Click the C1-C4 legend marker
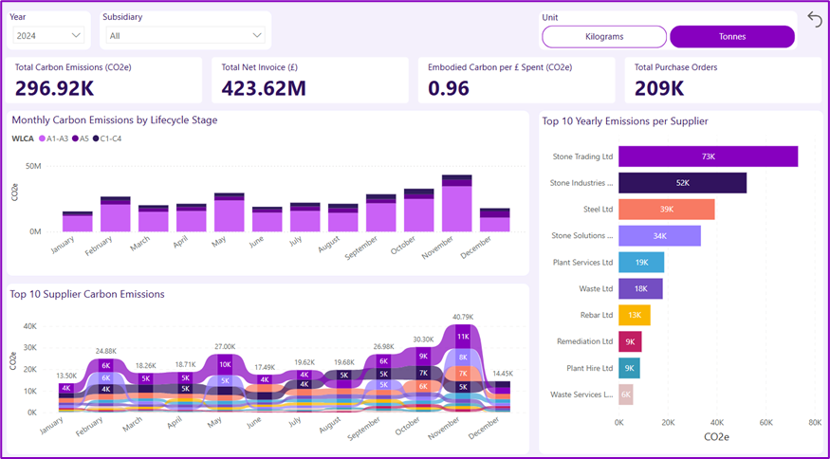Viewport: 830px width, 459px height. click(x=98, y=138)
